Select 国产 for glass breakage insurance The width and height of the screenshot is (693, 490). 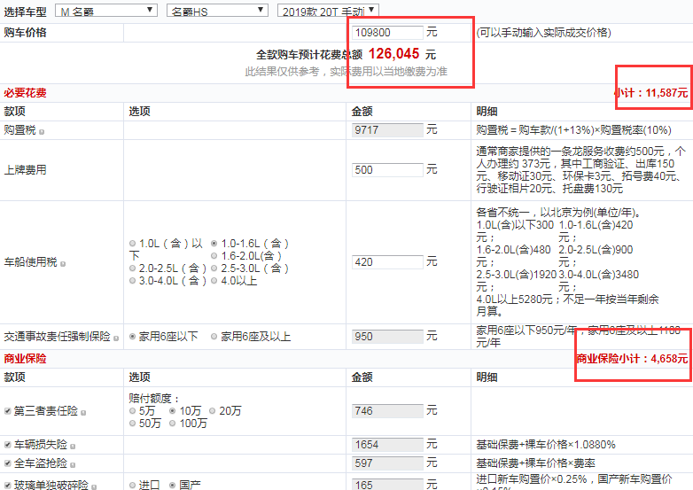tap(173, 486)
